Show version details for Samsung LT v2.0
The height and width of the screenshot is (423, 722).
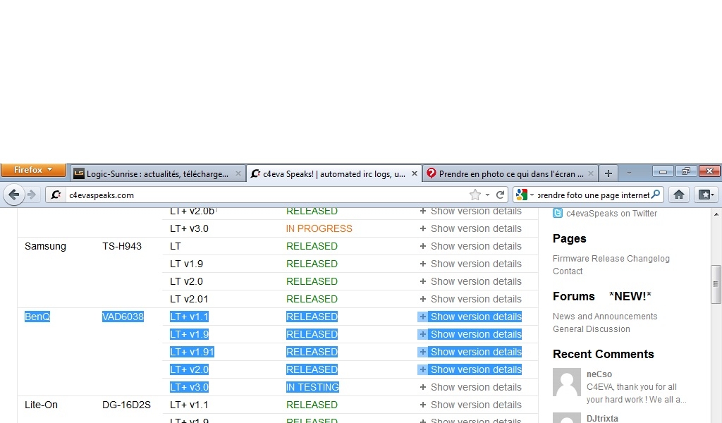point(470,281)
